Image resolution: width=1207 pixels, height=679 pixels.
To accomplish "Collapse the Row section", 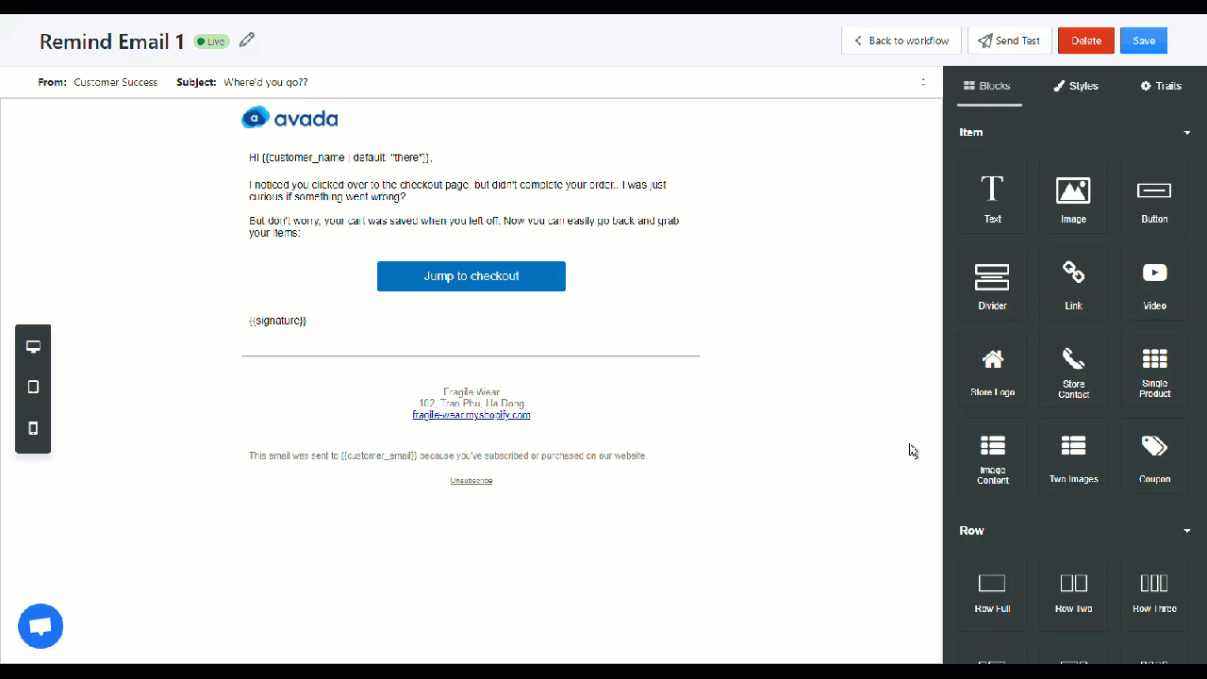I will (x=1186, y=531).
